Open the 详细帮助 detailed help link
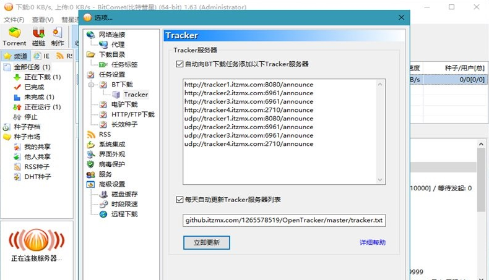This screenshot has height=280, width=489. point(373,242)
